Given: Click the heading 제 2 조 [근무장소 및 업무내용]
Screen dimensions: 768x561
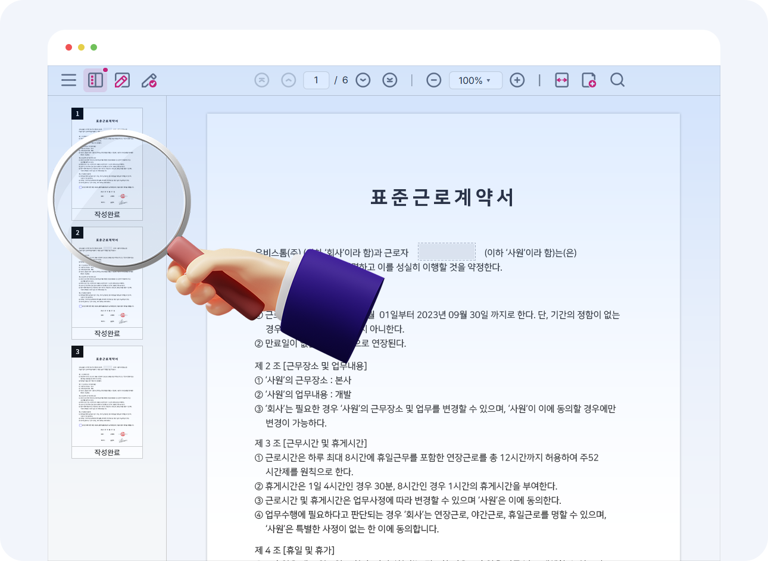Looking at the screenshot, I should 311,366.
